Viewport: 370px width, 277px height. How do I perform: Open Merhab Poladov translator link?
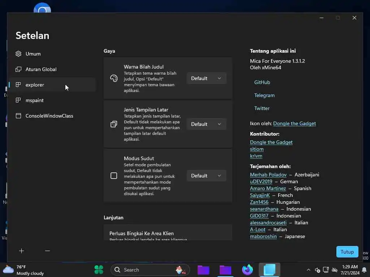268,175
